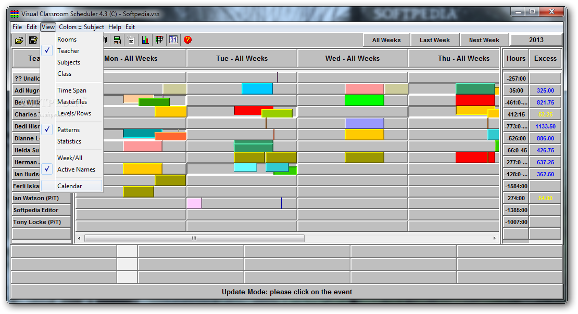Click the Tue - All Weeks header
This screenshot has height=314, width=578.
(242, 59)
